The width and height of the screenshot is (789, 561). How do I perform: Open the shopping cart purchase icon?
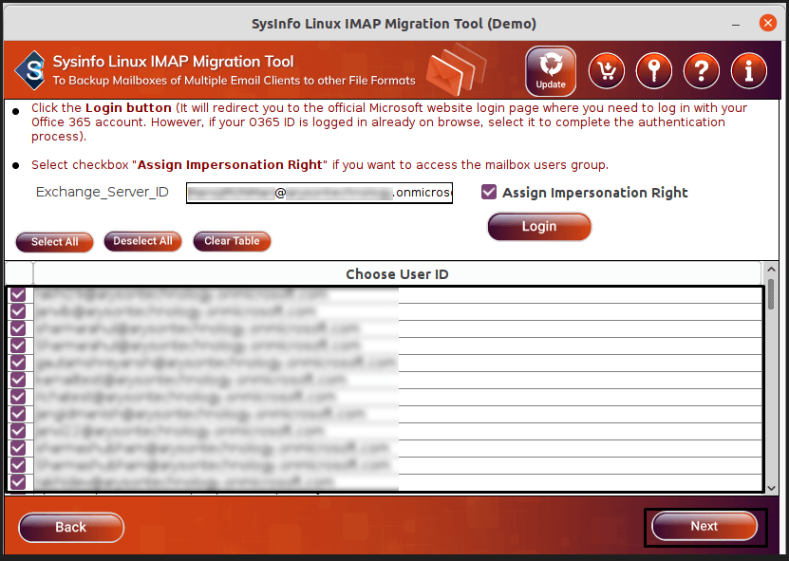(x=607, y=71)
